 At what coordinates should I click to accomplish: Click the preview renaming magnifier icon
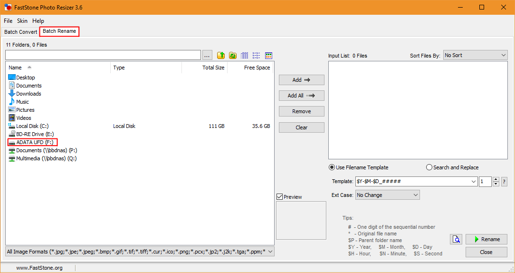pyautogui.click(x=457, y=239)
